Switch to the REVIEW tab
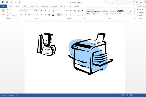Screen dimensions: 146x97 63,6
